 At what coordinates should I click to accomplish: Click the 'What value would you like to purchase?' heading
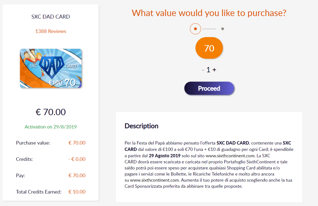coord(209,13)
